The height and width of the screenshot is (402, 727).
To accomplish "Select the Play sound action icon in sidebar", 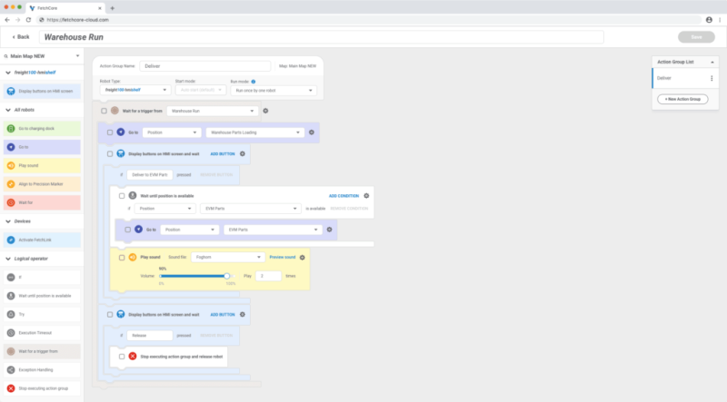I will point(11,165).
